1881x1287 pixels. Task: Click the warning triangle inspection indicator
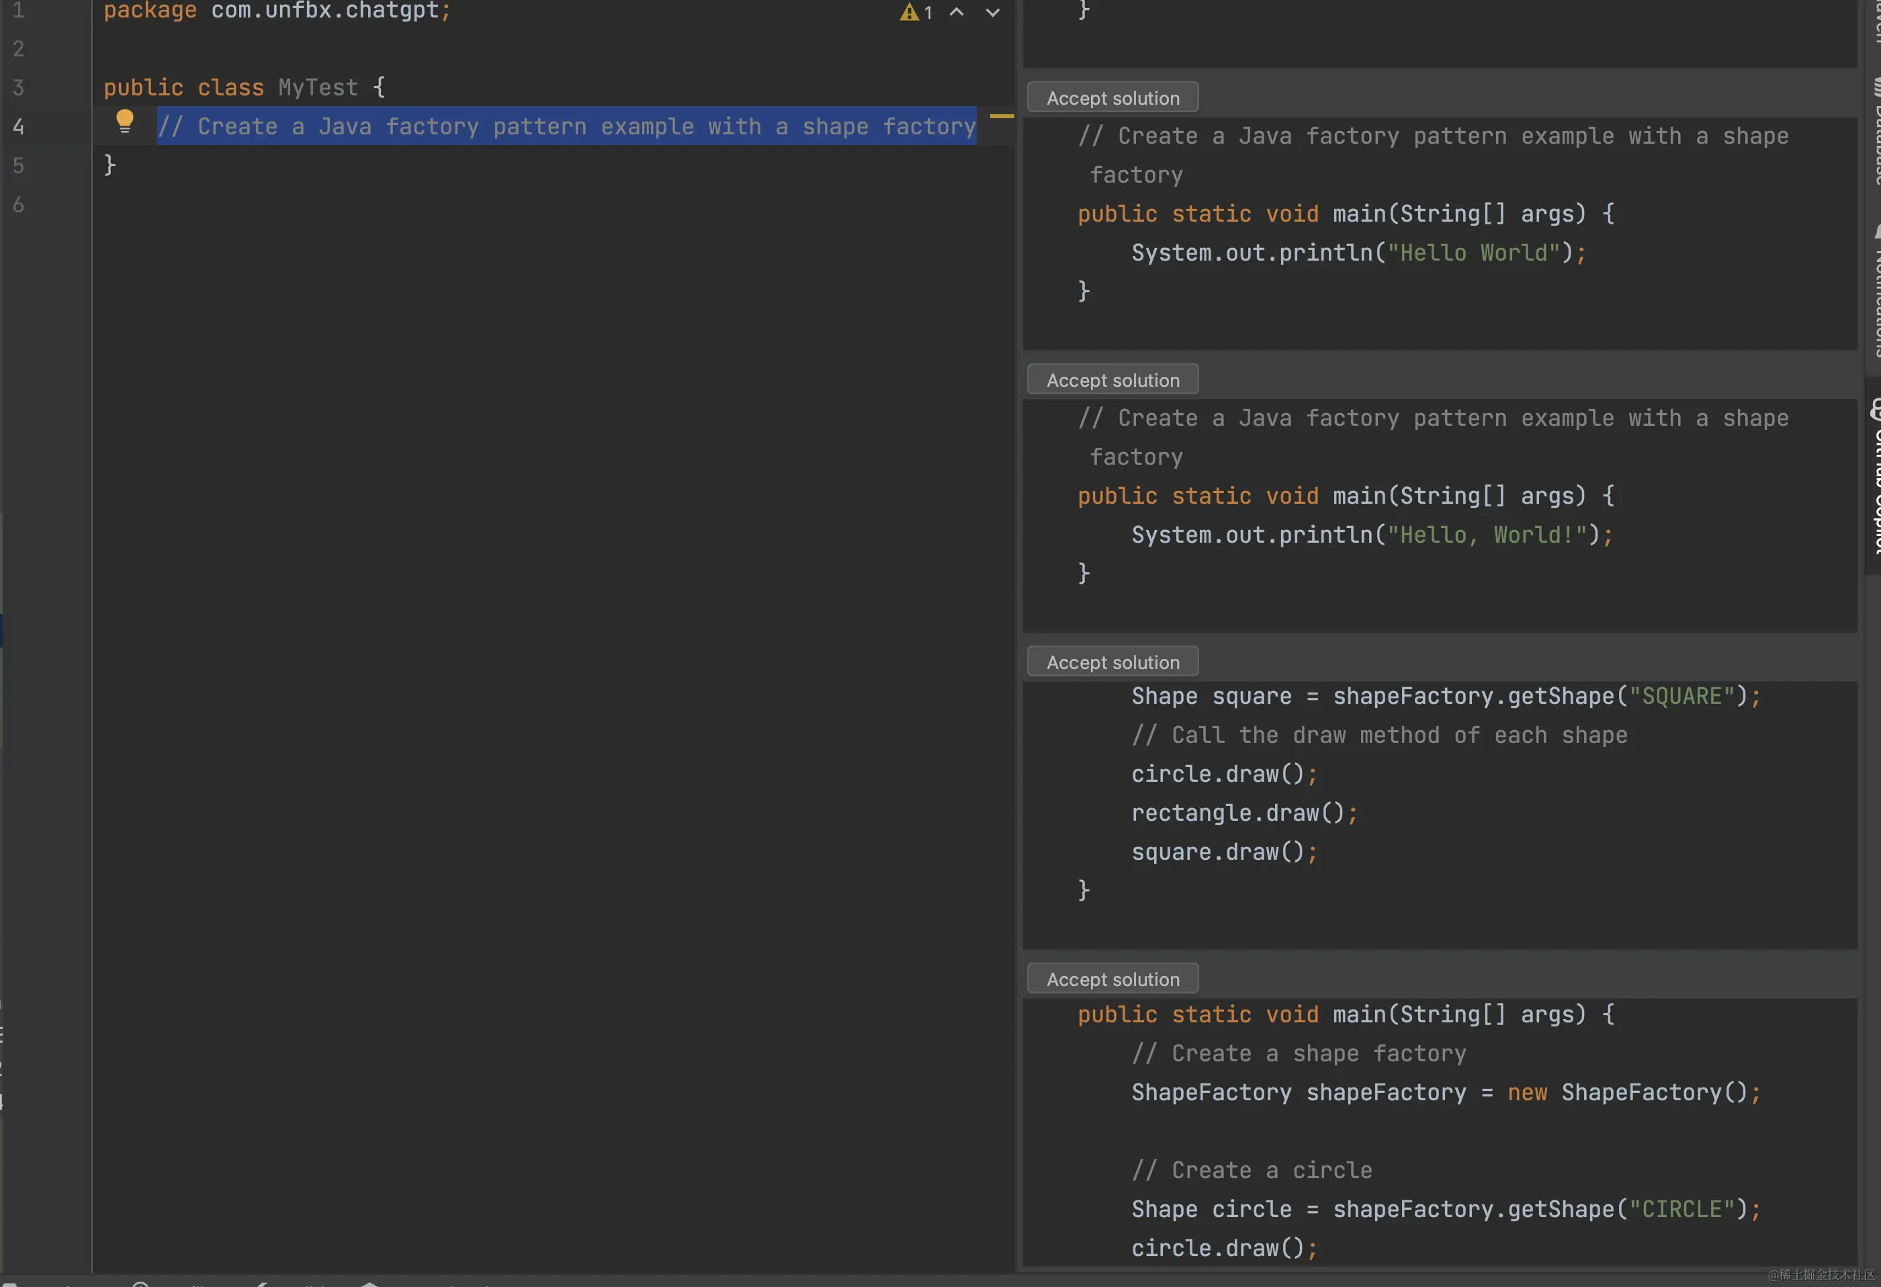(910, 12)
